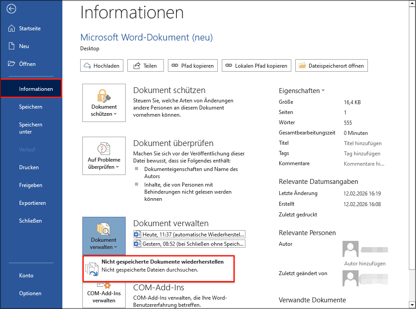Click Erstellt date 12.02.2026 16:08
Screen dimensions: 416x309
pos(362,204)
